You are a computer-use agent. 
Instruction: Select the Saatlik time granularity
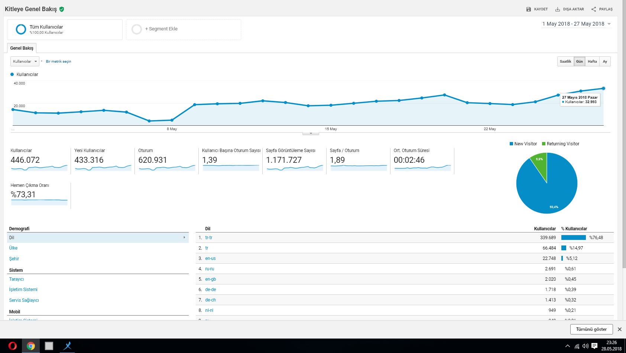[565, 62]
